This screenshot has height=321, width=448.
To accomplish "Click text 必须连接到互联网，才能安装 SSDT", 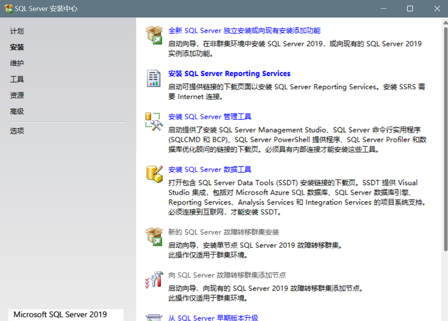I will [224, 212].
